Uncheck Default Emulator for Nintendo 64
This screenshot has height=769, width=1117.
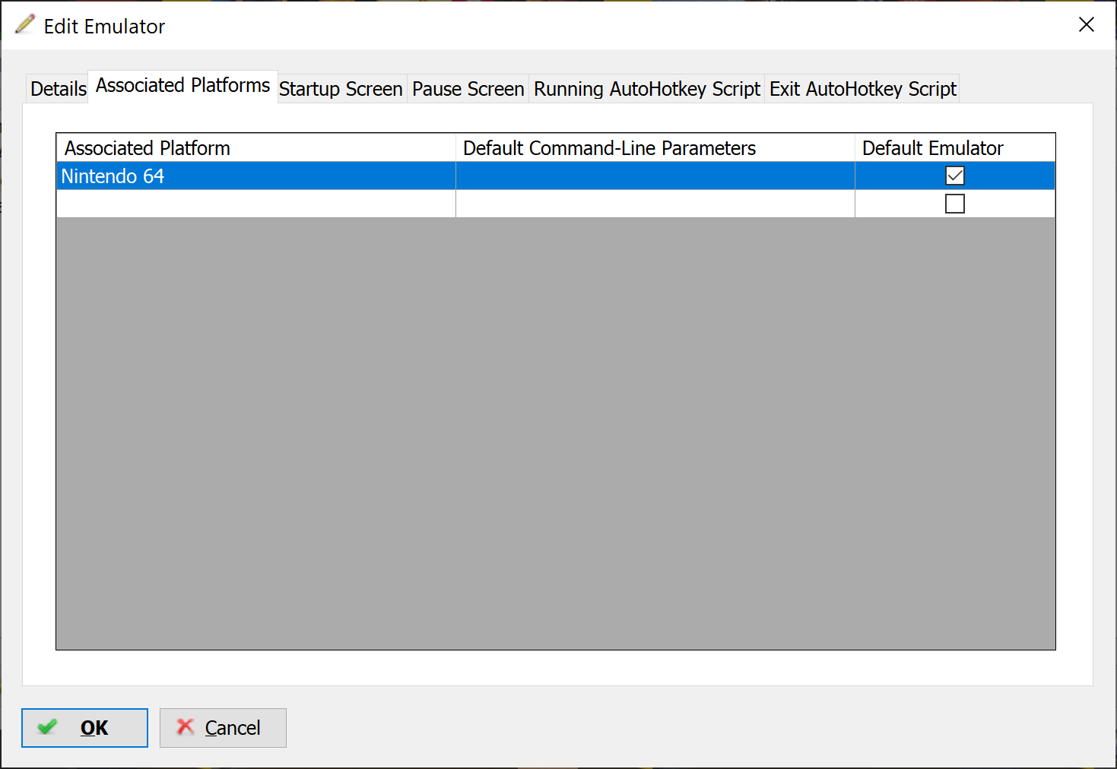tap(955, 176)
